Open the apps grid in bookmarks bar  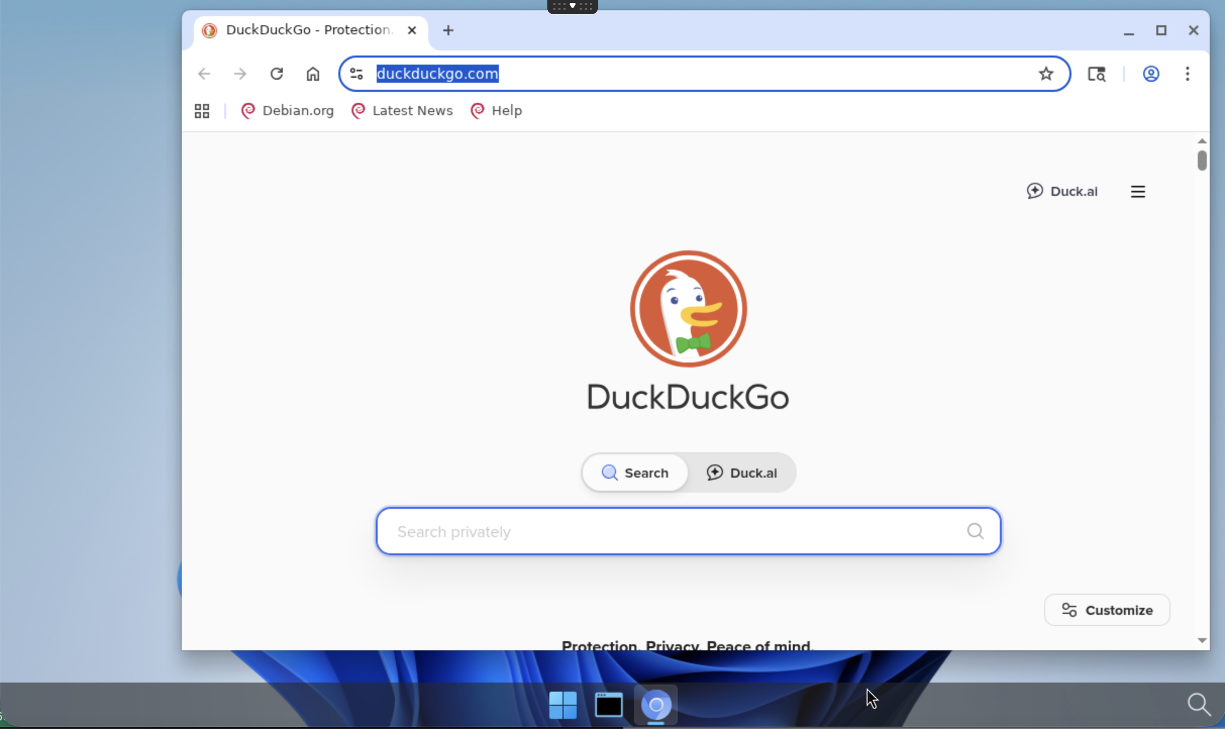click(x=202, y=111)
